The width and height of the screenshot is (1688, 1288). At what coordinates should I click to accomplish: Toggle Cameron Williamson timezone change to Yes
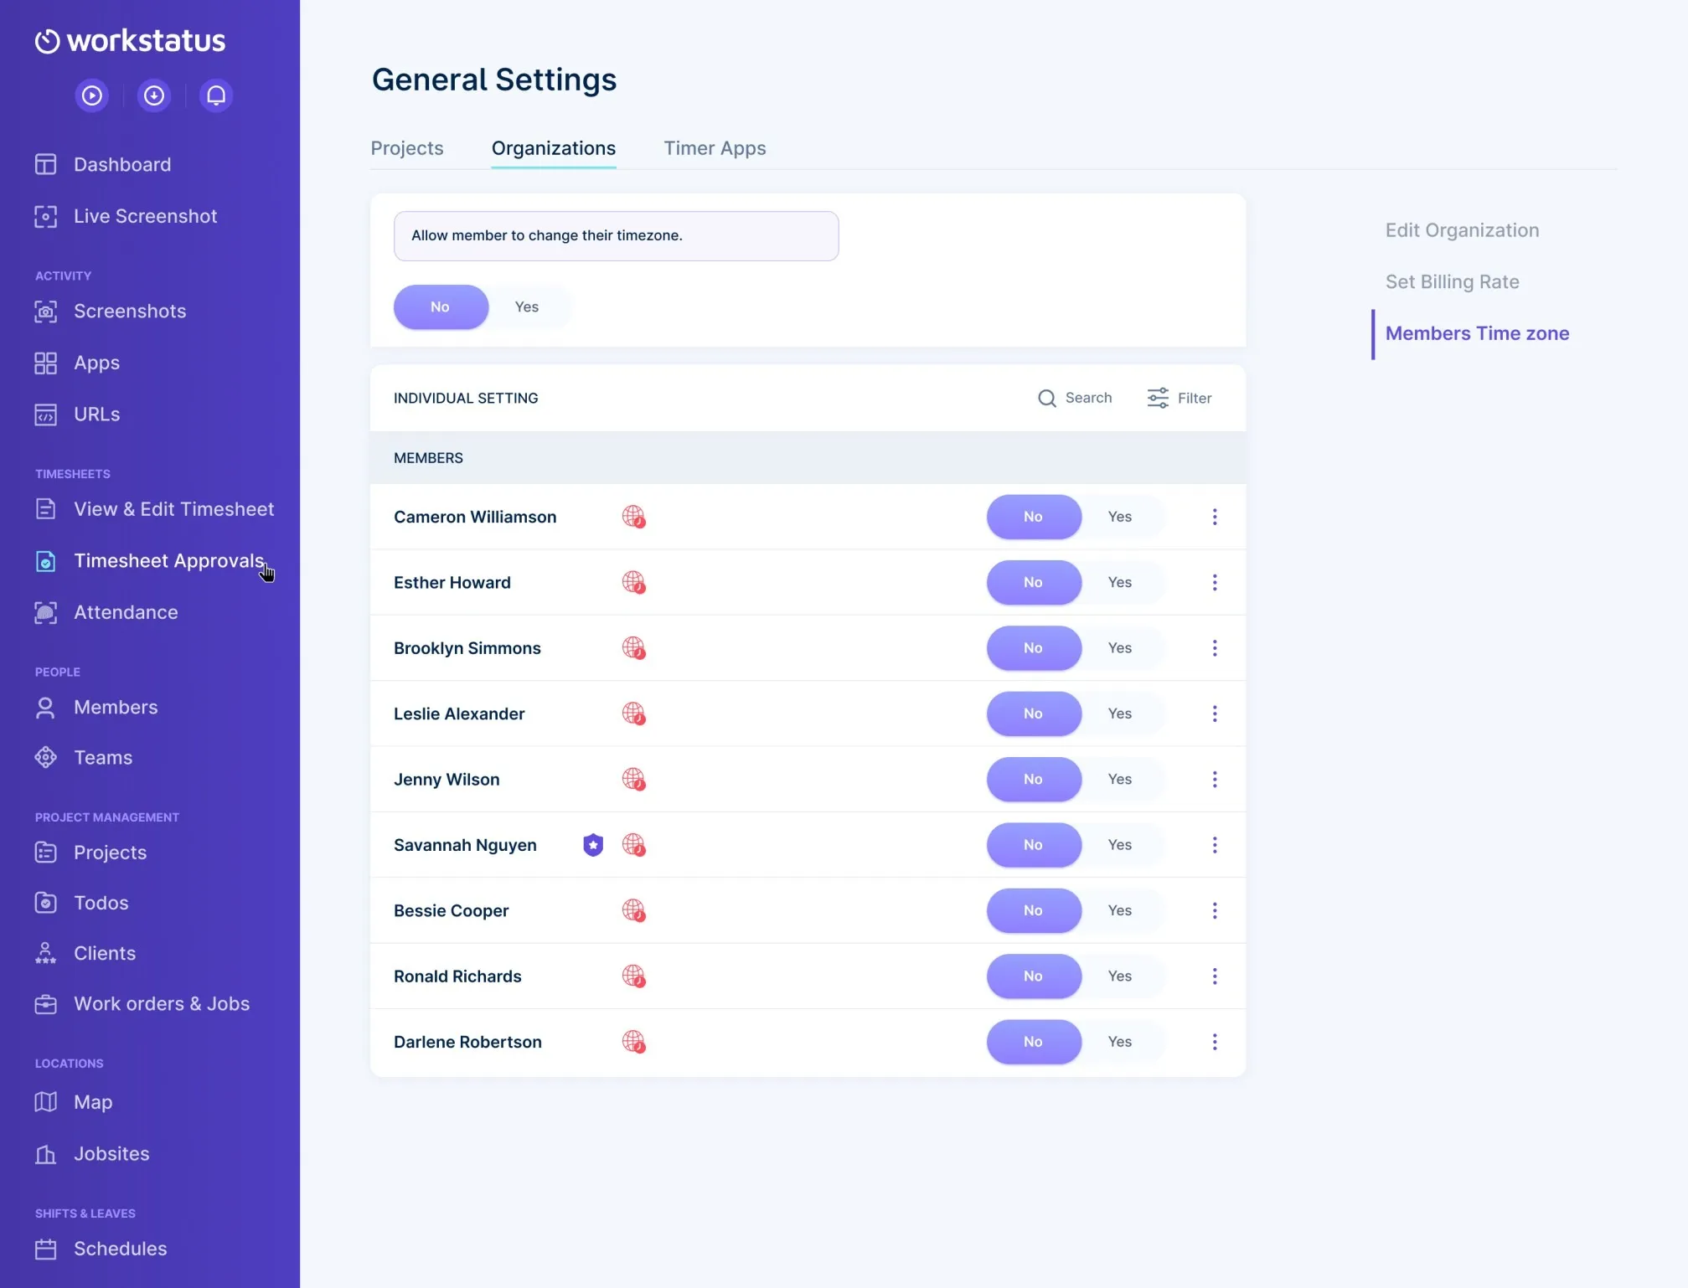(1118, 516)
